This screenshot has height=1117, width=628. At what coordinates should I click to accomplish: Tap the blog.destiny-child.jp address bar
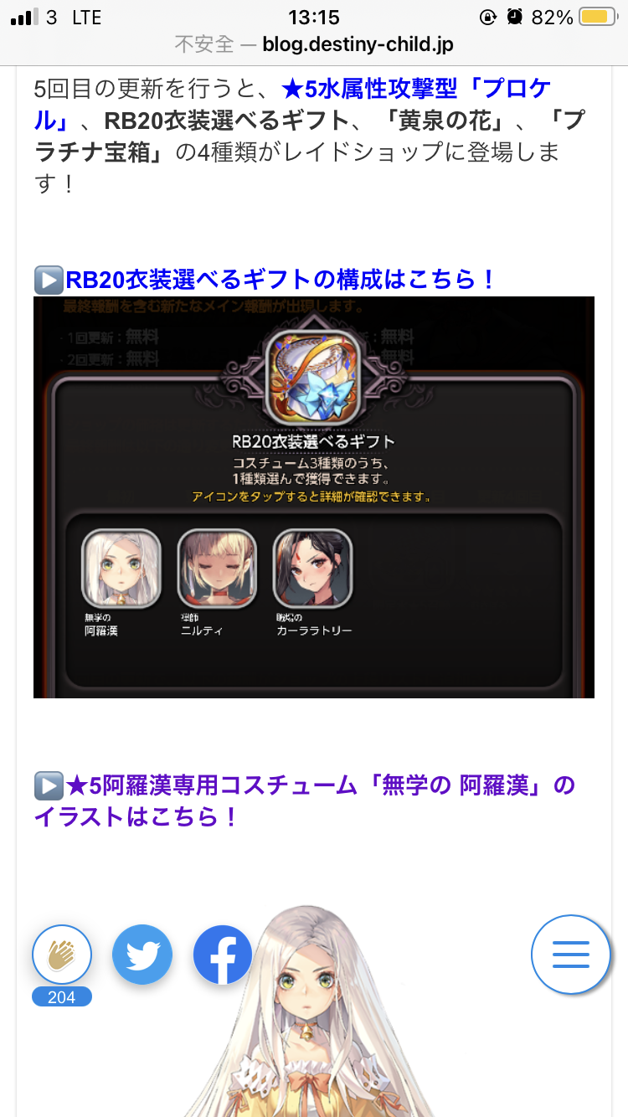tap(314, 44)
